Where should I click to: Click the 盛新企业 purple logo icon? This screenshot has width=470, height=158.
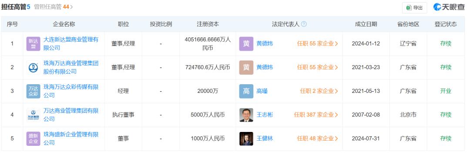(x=33, y=139)
